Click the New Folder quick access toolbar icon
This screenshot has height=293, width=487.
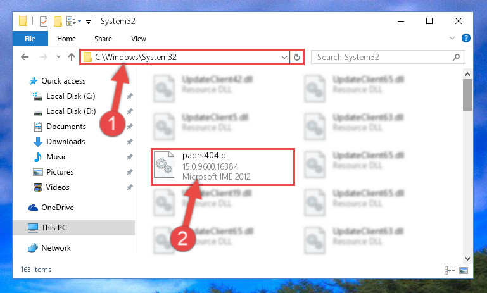pos(58,22)
